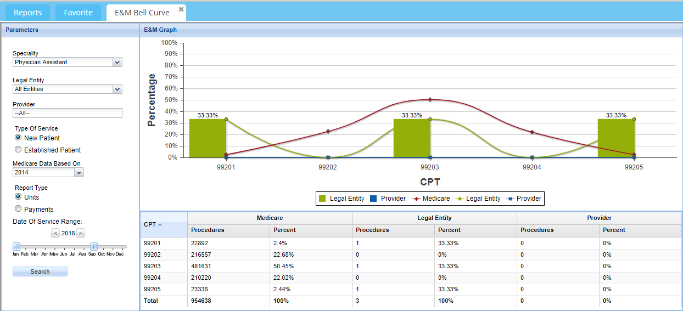This screenshot has width=683, height=311.
Task: Expand the Legal Entity dropdown
Action: pos(117,89)
